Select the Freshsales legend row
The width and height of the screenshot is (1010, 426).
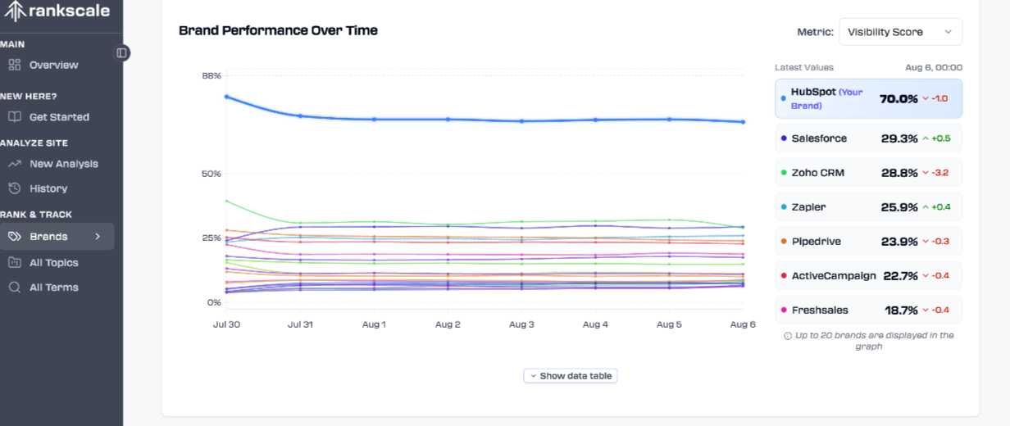click(x=868, y=310)
